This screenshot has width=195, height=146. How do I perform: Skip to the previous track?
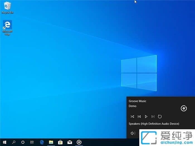[x=139, y=116]
